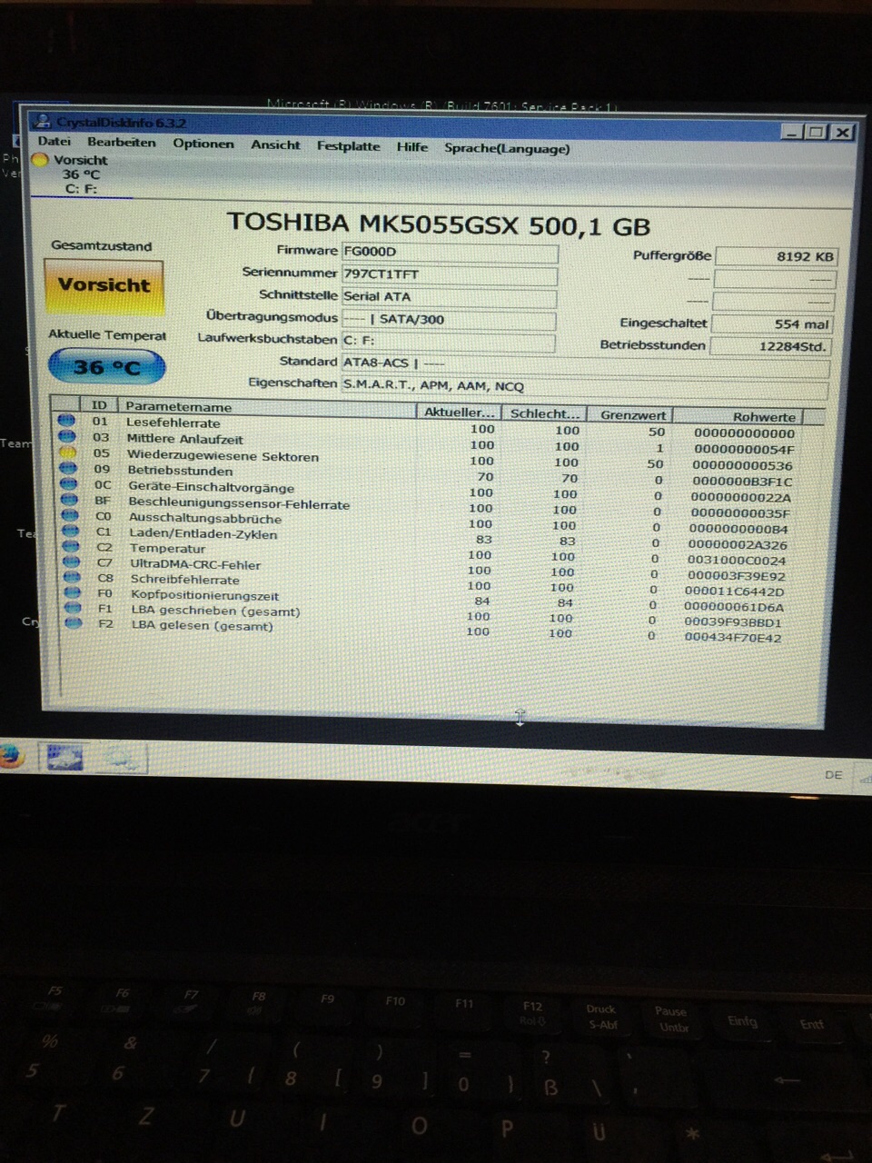Select the Wiederzugewiesene Sektoren row

(x=425, y=457)
